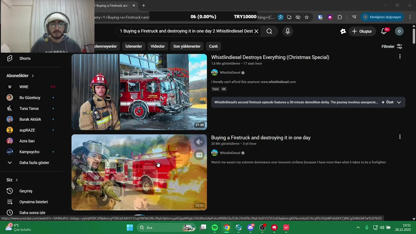Show hidden system tray icons
Screen dimensions: 416x234
tap(358, 227)
